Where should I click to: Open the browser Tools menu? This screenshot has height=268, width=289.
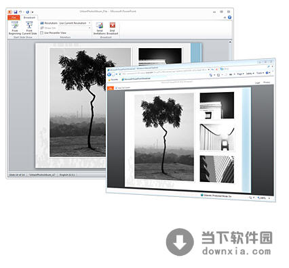pyautogui.click(x=260, y=73)
